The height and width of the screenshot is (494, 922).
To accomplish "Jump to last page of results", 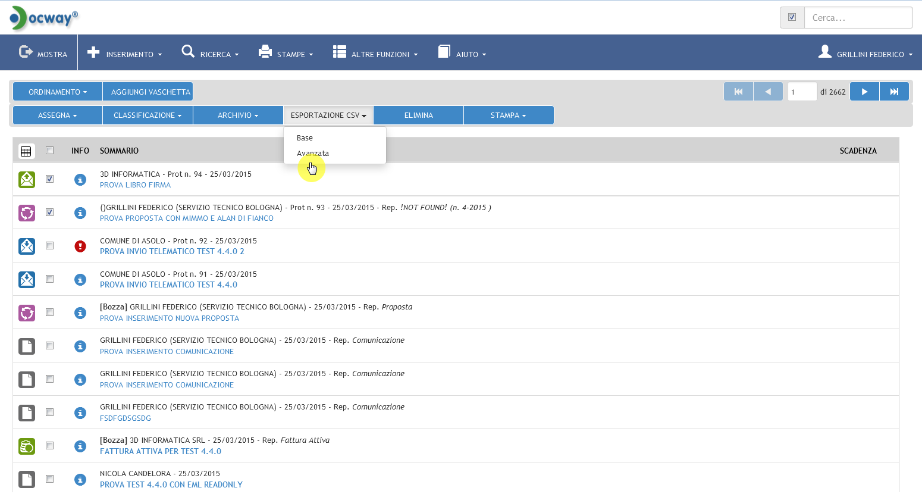I will pyautogui.click(x=894, y=92).
